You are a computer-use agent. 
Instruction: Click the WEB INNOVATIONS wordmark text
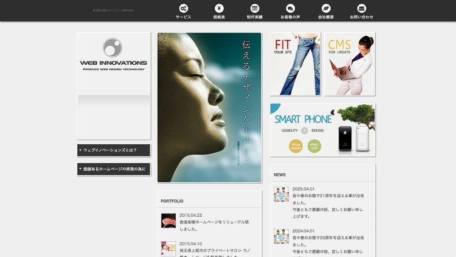114,63
